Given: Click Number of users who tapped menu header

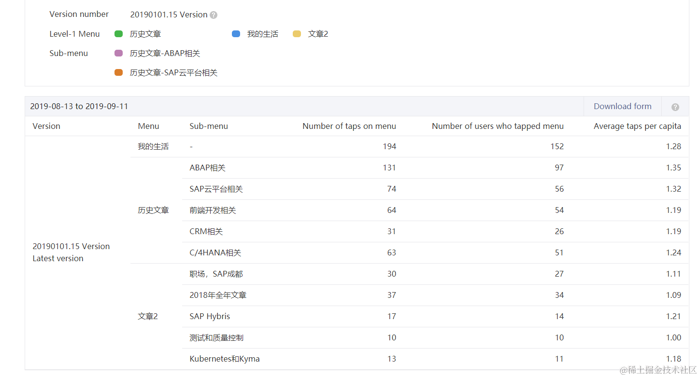Looking at the screenshot, I should (x=498, y=126).
